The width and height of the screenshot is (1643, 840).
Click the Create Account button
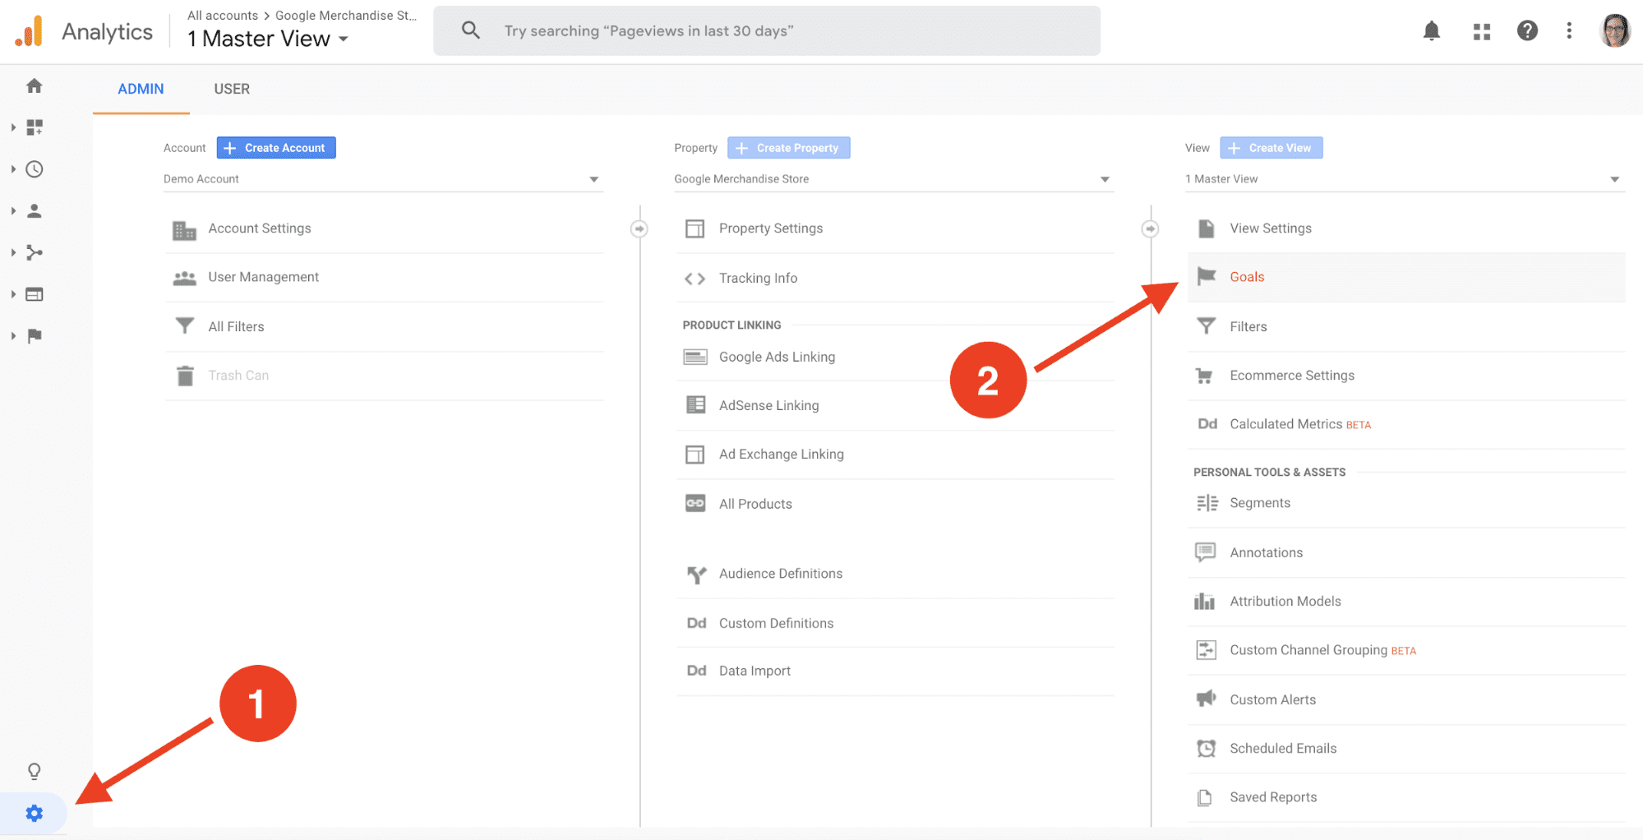tap(275, 147)
